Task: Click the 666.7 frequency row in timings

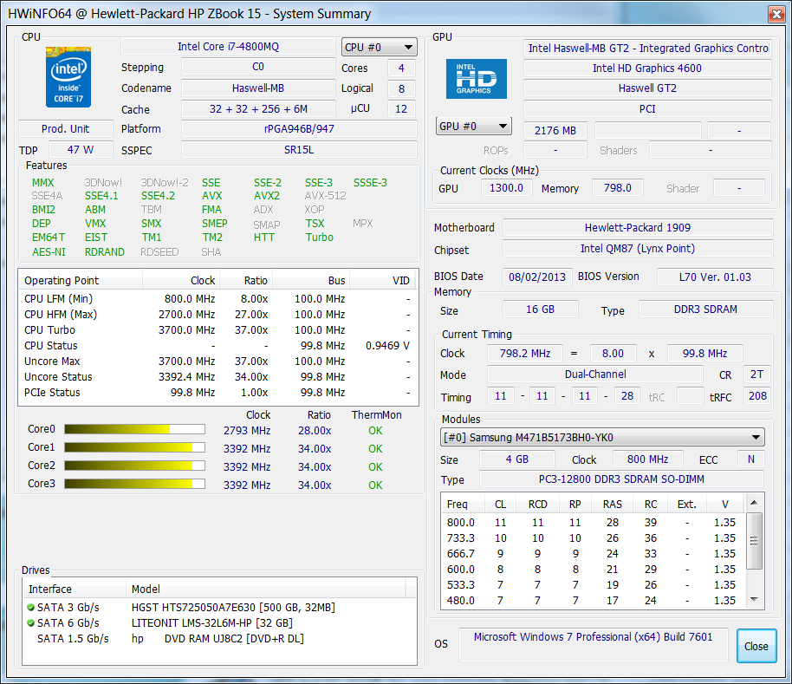Action: point(594,554)
